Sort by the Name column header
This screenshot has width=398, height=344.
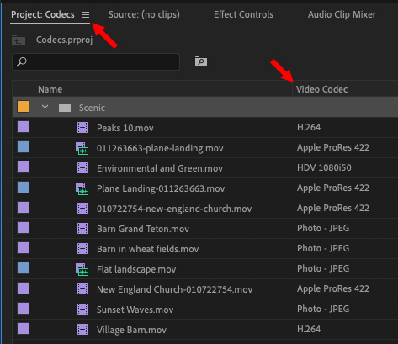[x=50, y=89]
